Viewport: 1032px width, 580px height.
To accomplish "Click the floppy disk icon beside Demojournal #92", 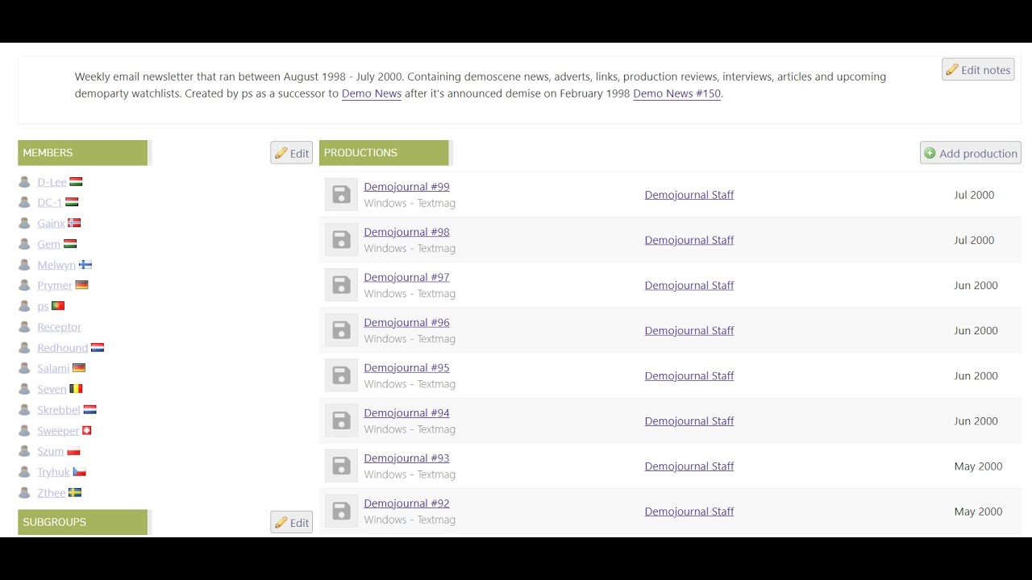I will tap(341, 511).
